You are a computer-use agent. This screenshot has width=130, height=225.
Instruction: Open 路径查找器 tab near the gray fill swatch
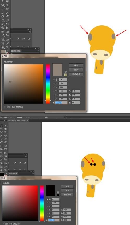16,51
